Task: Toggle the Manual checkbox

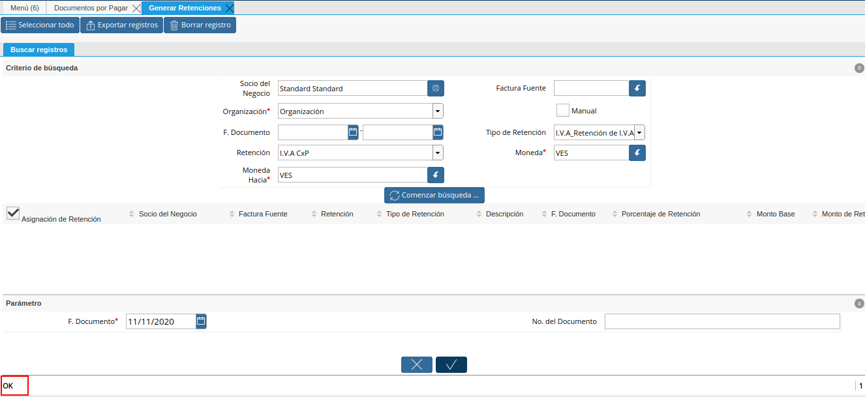Action: click(x=563, y=110)
